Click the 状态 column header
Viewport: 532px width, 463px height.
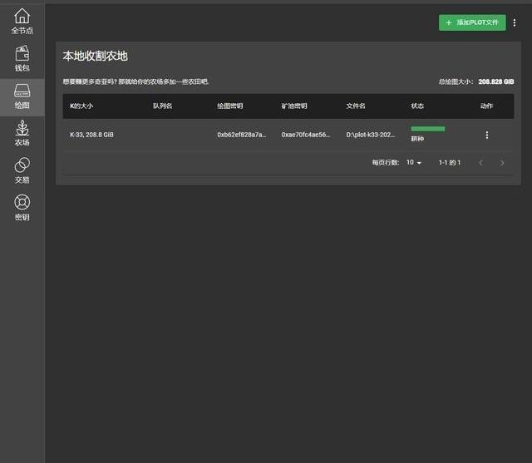point(417,106)
